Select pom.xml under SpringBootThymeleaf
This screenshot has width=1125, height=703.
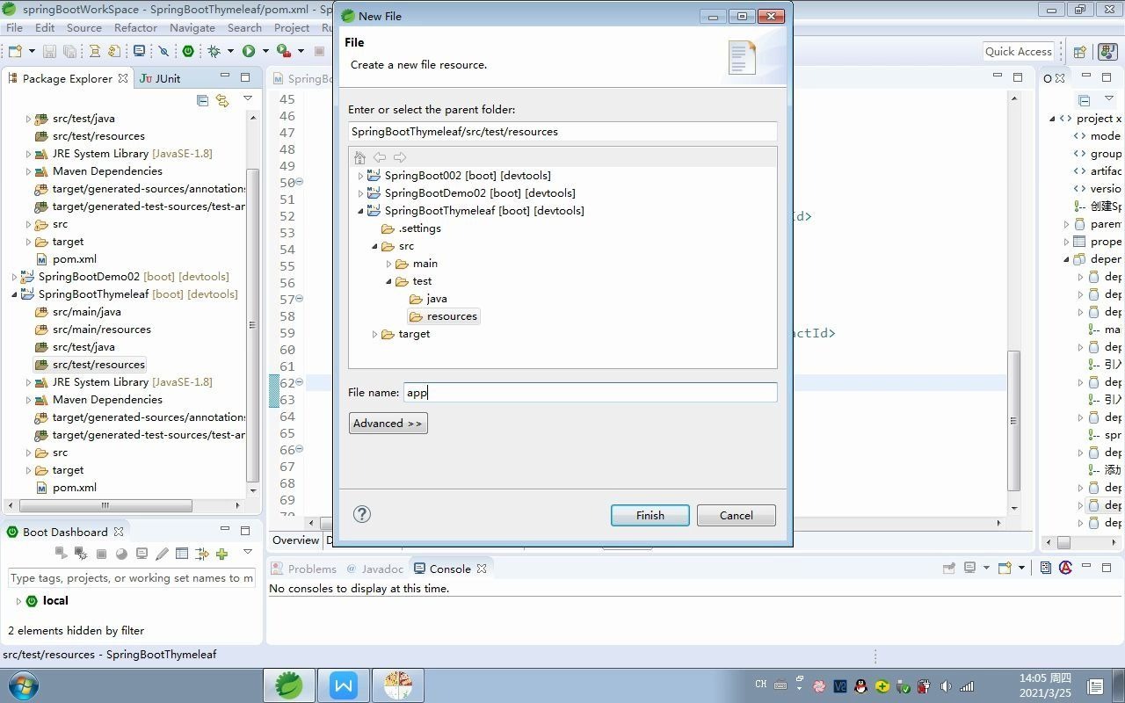[x=67, y=488]
